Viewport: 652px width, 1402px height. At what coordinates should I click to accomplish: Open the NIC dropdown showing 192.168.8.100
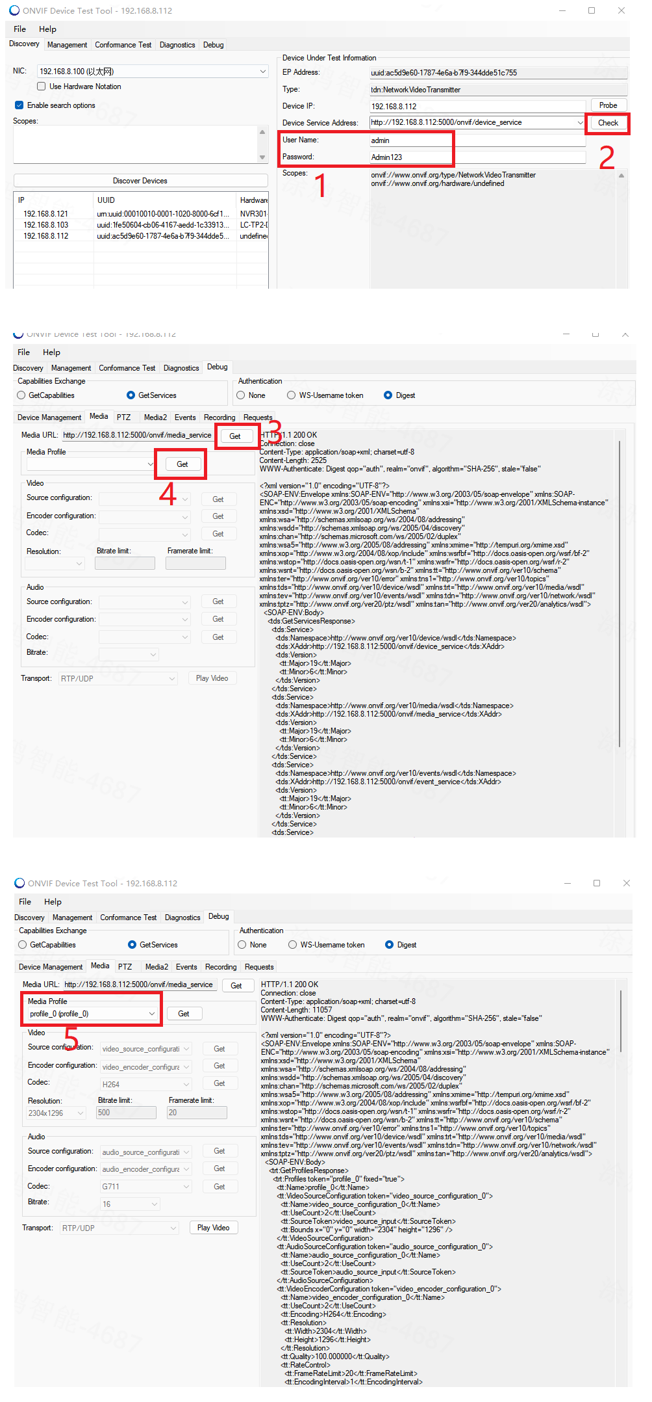point(153,72)
